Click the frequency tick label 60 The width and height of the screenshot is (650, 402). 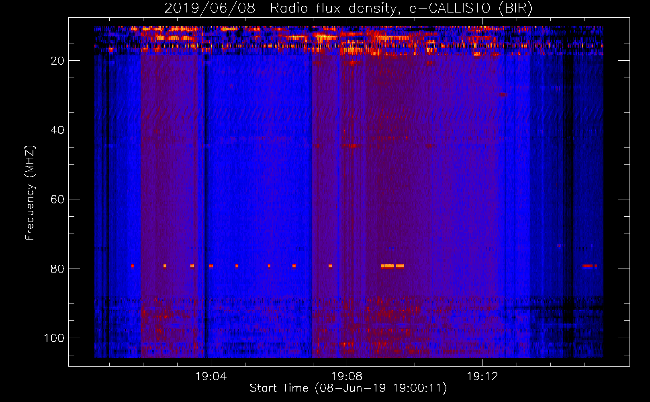(x=57, y=199)
